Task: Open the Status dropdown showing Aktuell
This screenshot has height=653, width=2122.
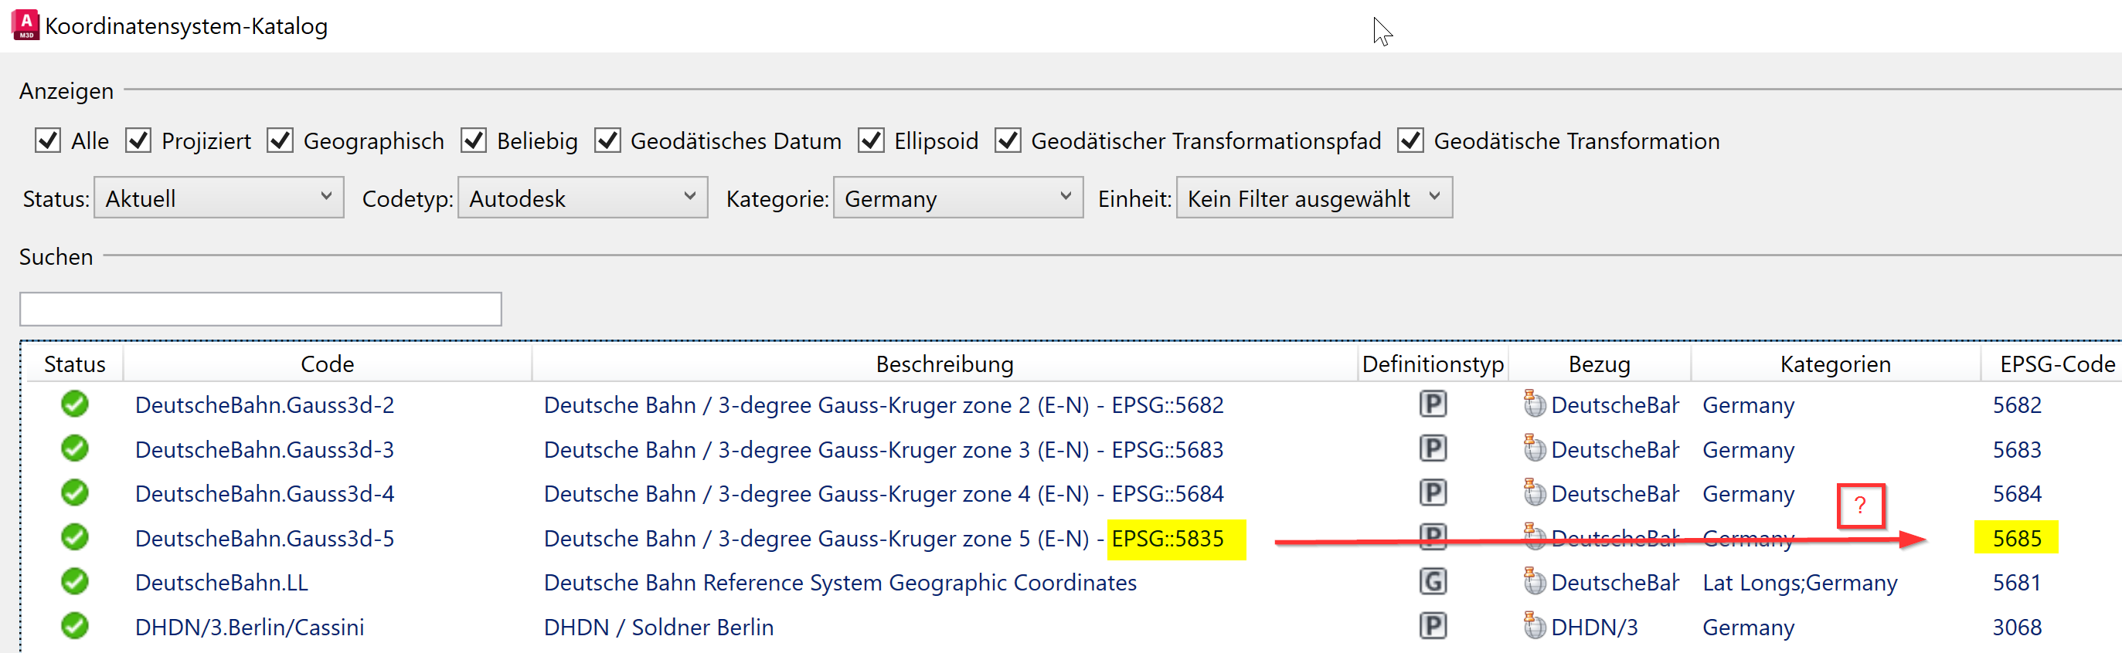Action: [x=218, y=198]
